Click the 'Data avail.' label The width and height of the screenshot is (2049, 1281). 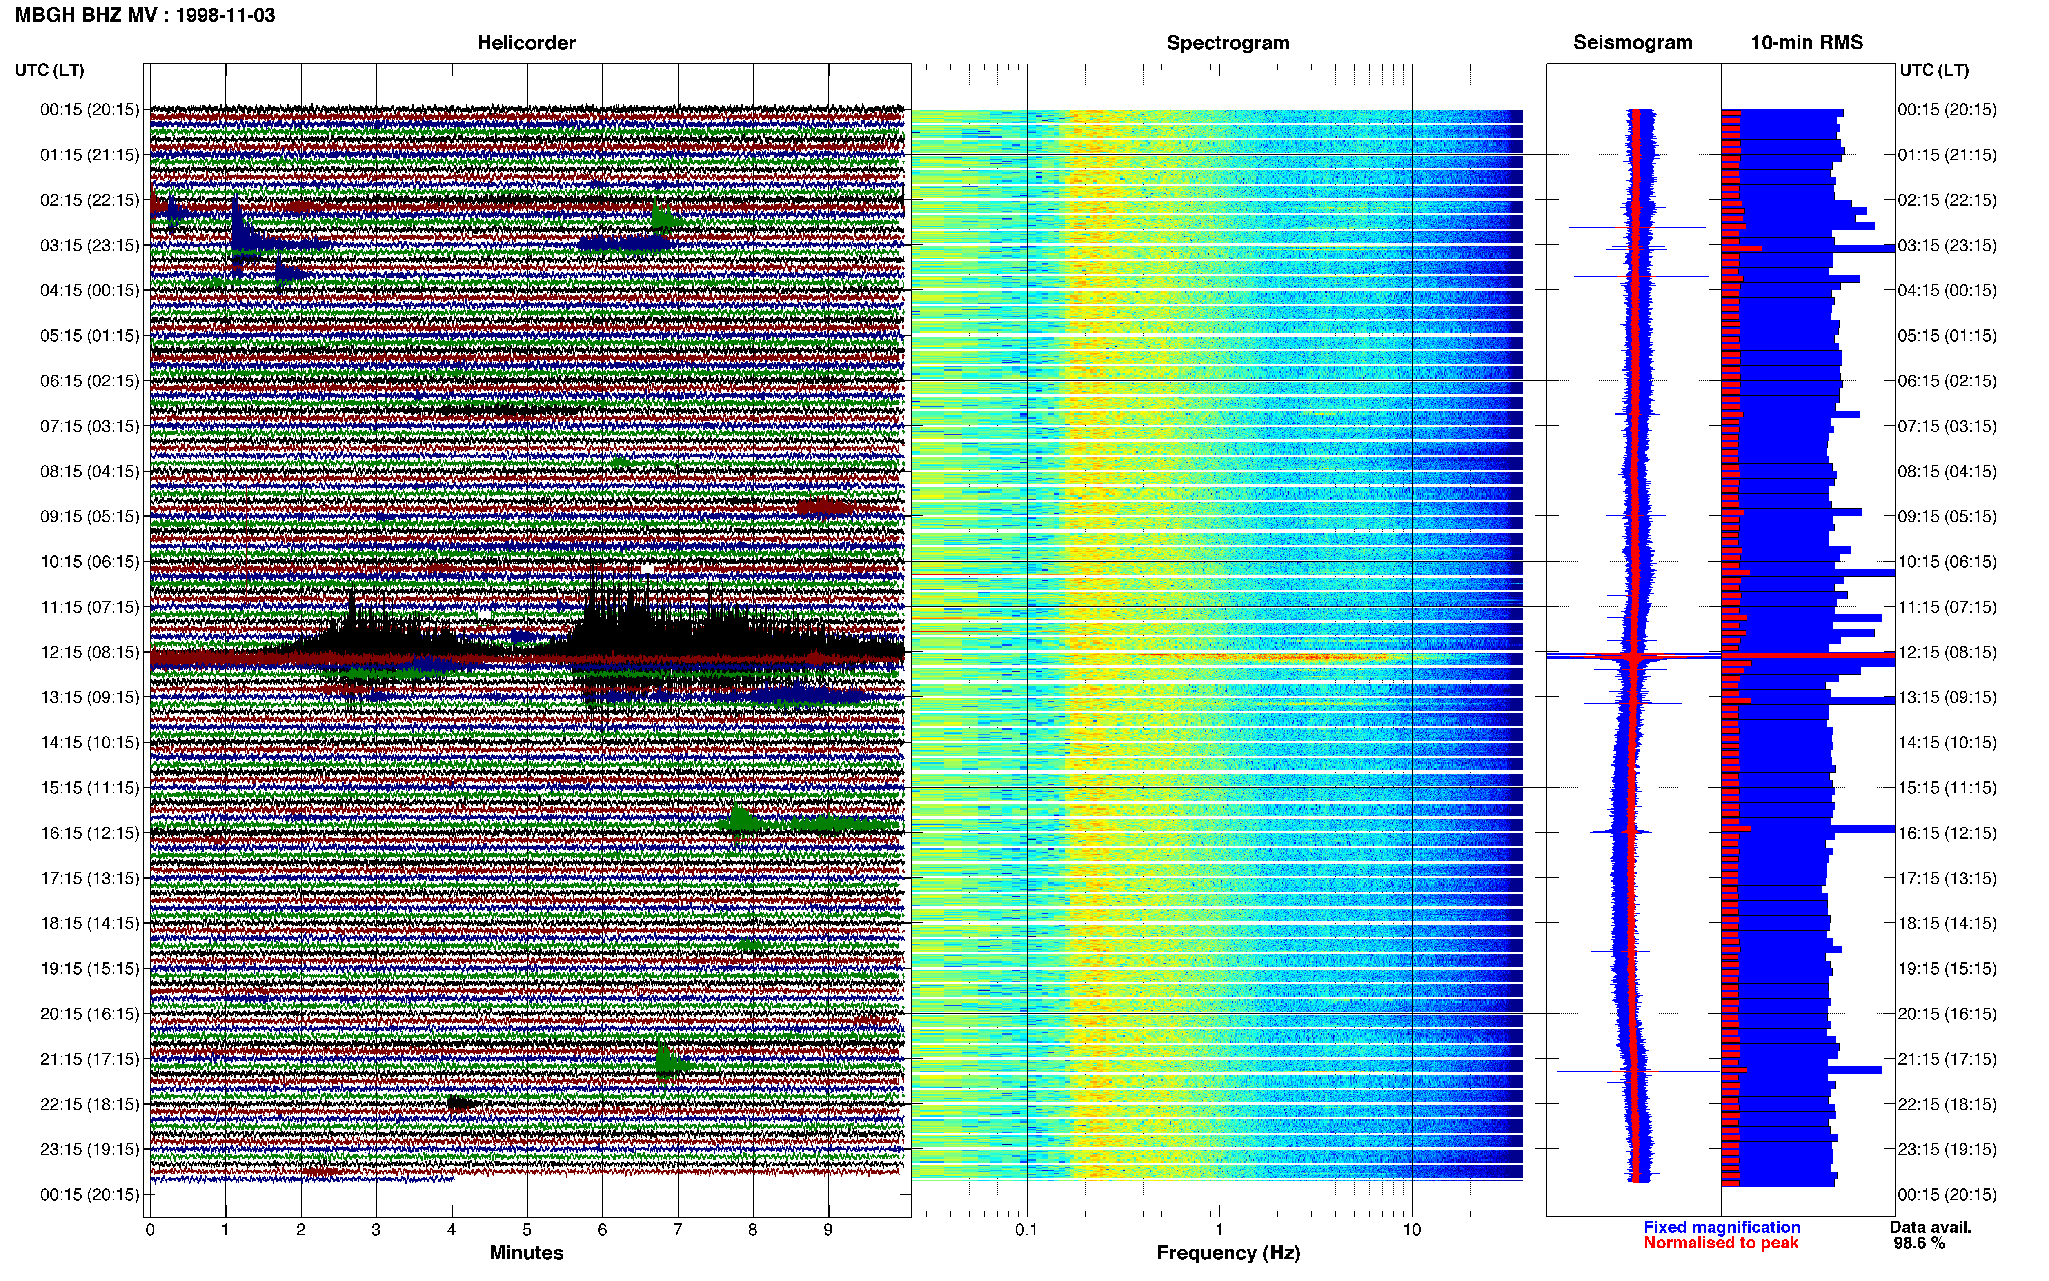click(x=1930, y=1228)
